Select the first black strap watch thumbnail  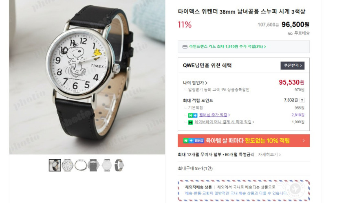coord(55,165)
